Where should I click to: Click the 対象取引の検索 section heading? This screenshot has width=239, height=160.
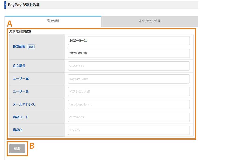point(20,32)
